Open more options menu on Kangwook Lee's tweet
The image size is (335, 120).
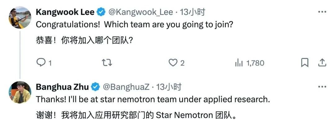point(322,12)
